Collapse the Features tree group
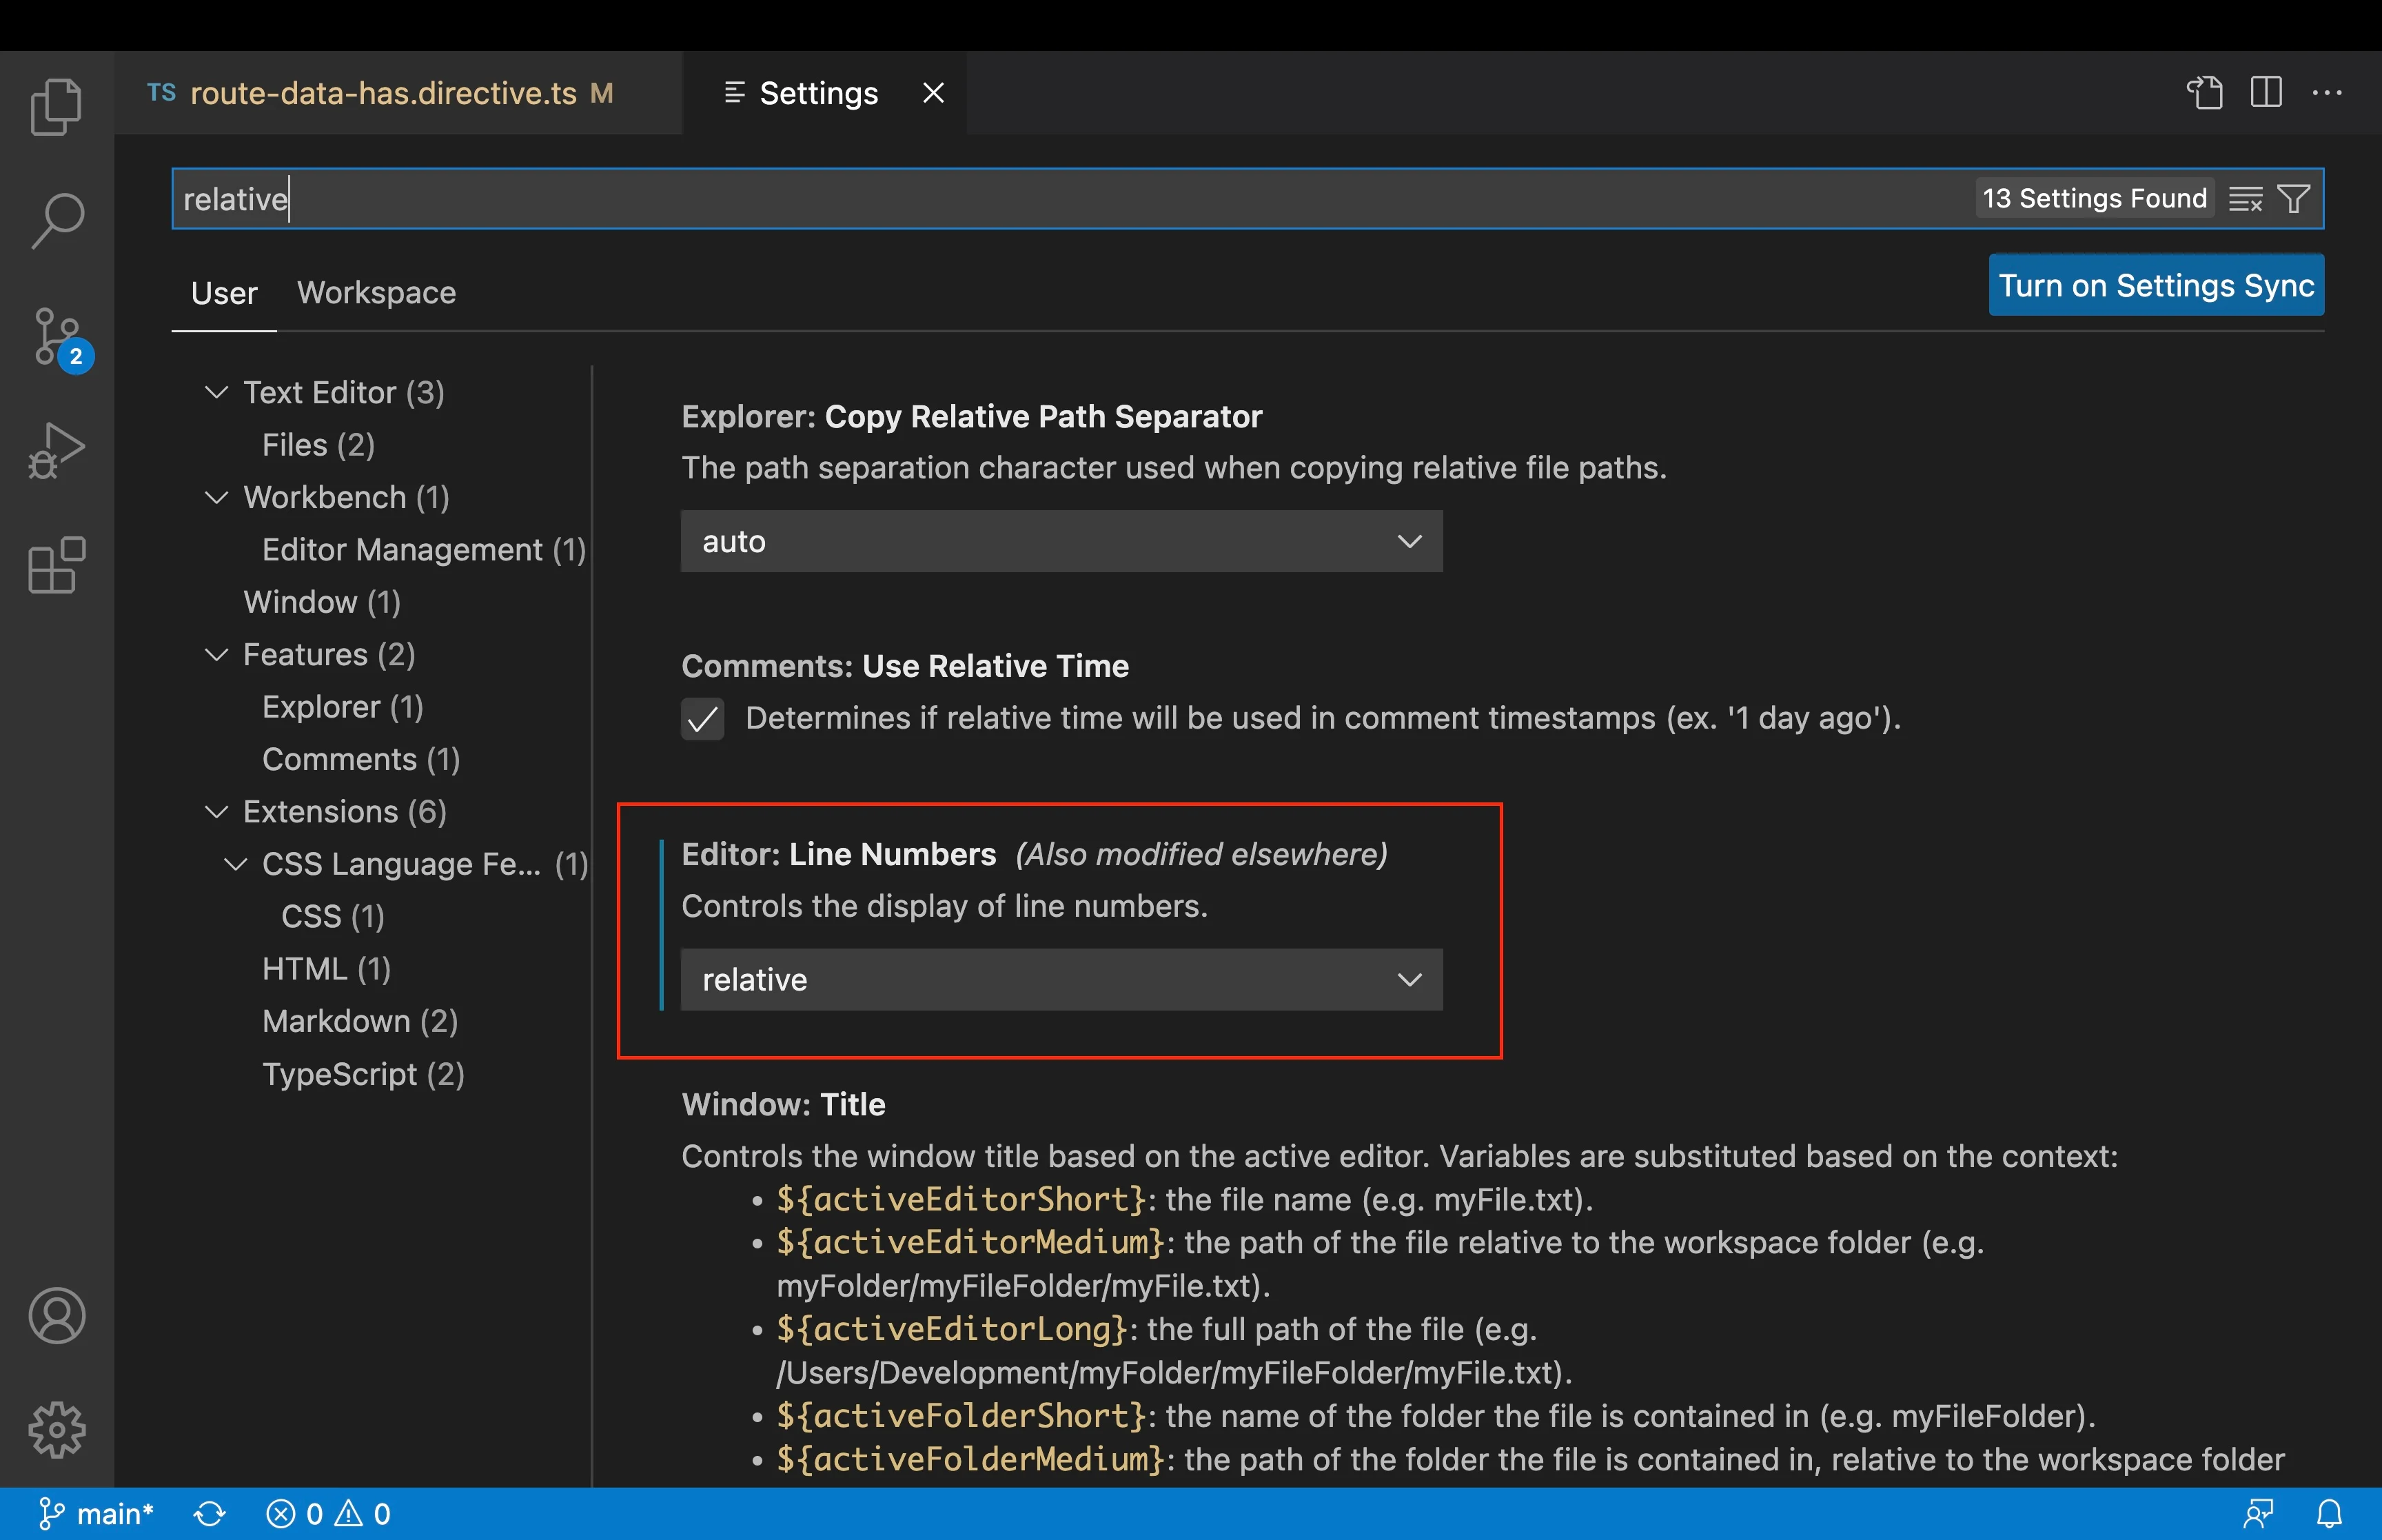Screen dimensions: 2382x1540 pos(216,654)
